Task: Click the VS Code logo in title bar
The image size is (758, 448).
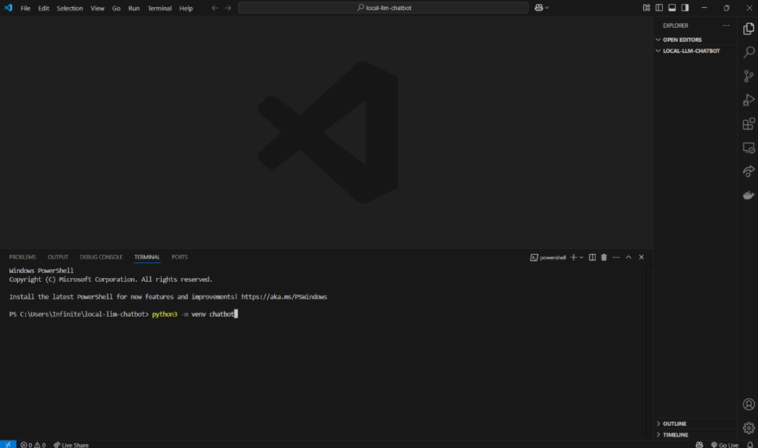Action: point(8,8)
